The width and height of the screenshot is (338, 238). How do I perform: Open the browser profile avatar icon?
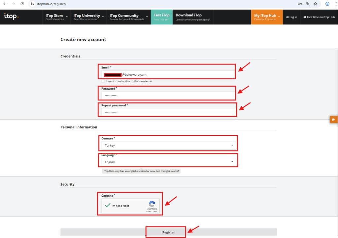coord(327,4)
